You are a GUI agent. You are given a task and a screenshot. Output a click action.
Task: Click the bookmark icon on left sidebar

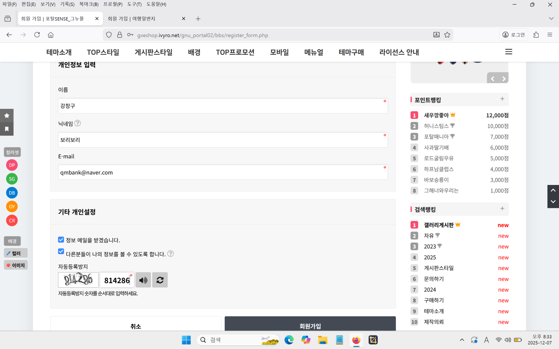7,129
